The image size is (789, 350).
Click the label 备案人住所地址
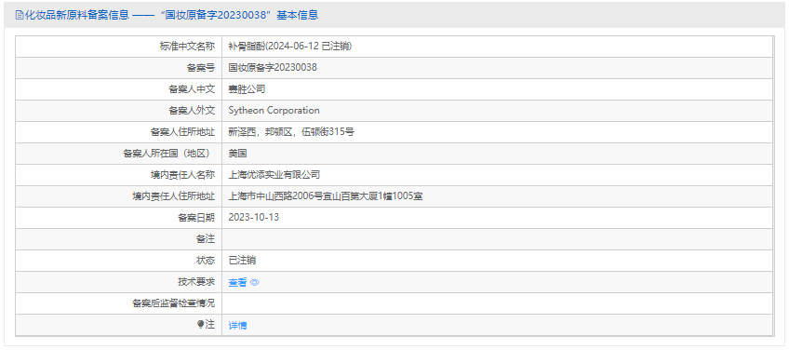point(182,132)
